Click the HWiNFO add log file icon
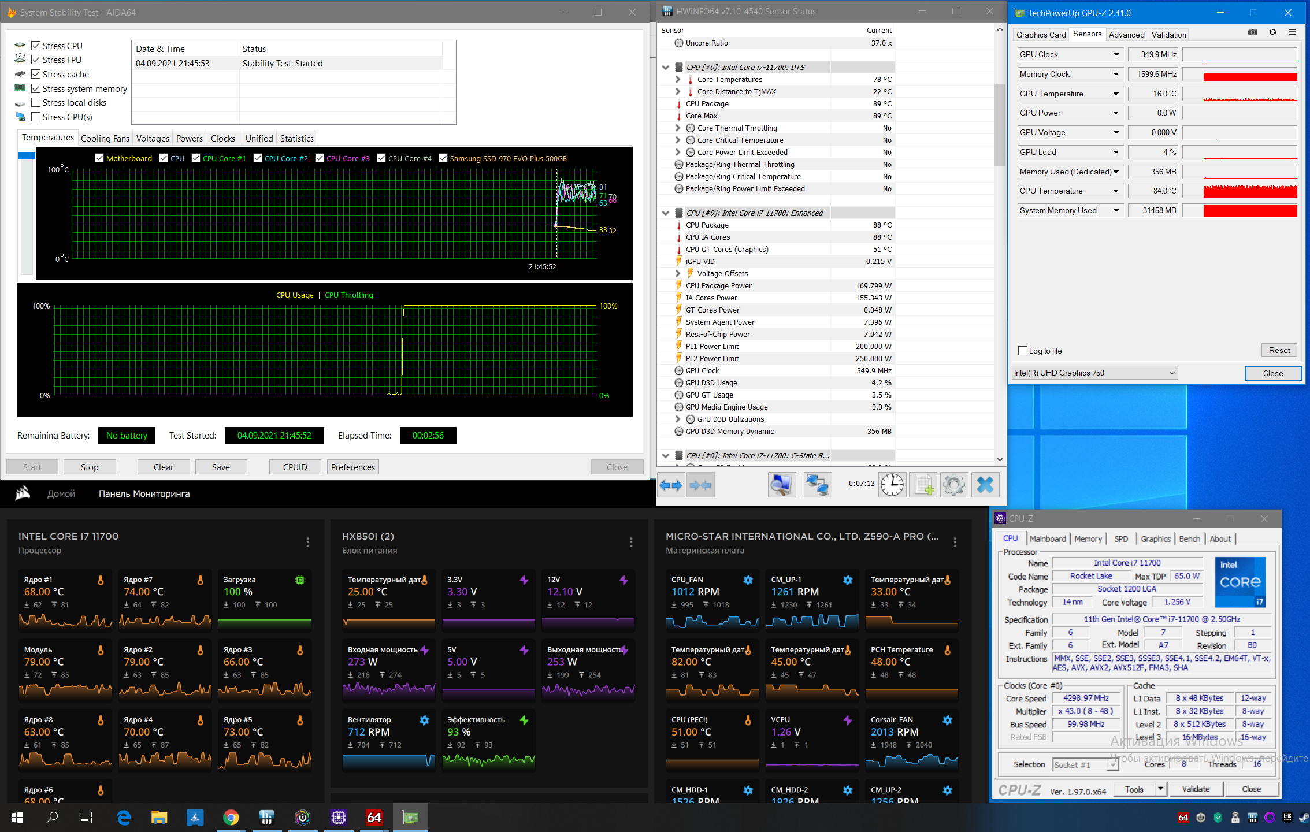This screenshot has width=1310, height=832. [923, 484]
